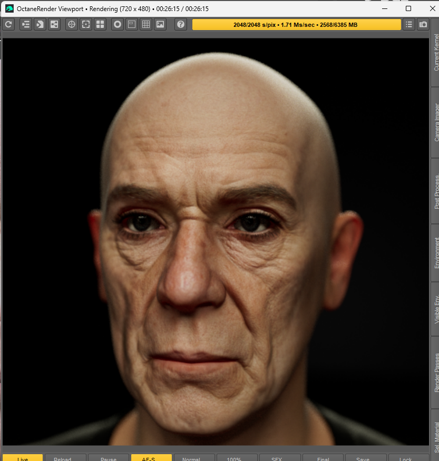Open the help question mark icon

tap(181, 24)
